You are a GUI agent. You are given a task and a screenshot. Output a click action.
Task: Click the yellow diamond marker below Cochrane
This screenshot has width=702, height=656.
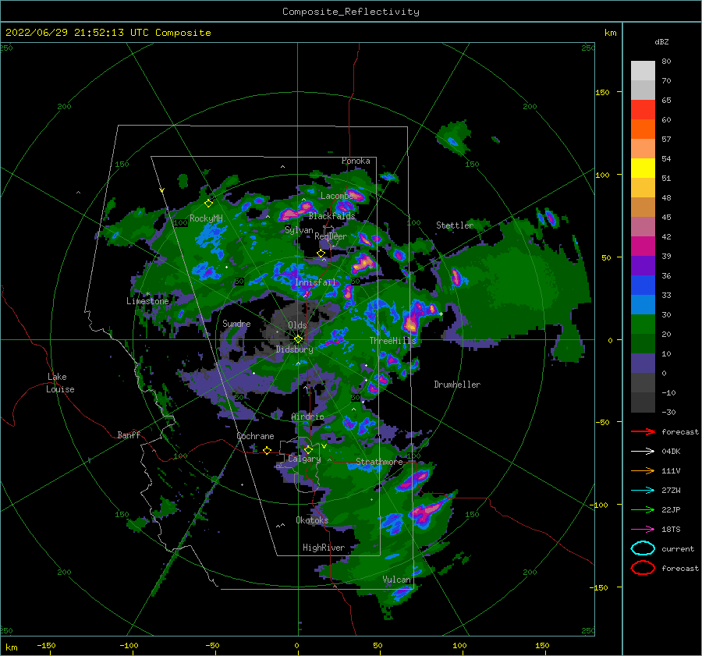click(x=267, y=450)
